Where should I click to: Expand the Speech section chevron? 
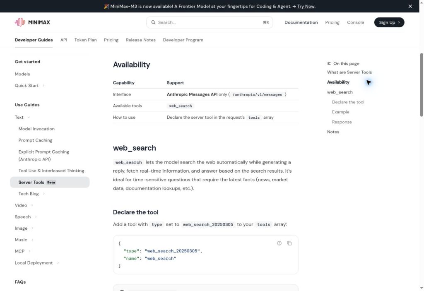point(36,217)
